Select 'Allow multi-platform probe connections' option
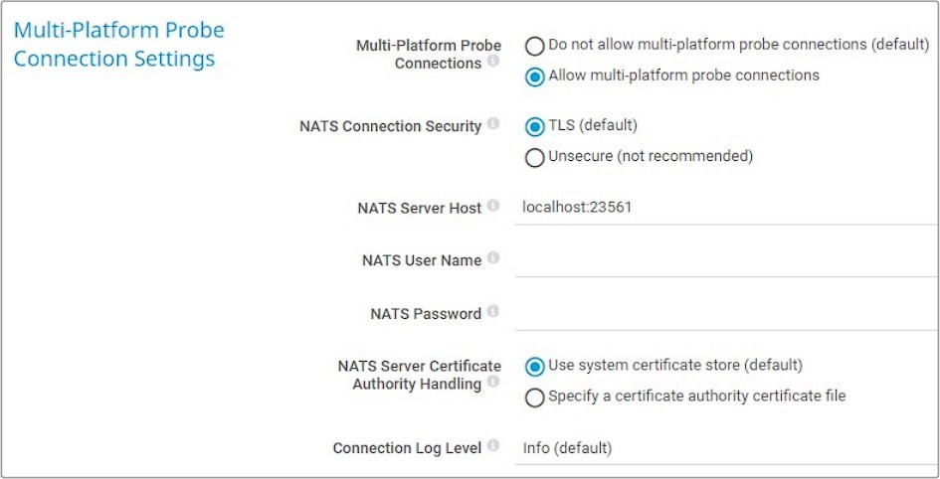The image size is (940, 479). (x=535, y=77)
